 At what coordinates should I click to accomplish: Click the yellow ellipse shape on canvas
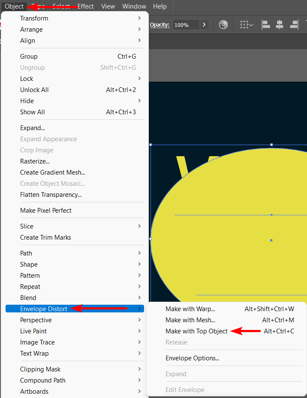[x=231, y=257]
